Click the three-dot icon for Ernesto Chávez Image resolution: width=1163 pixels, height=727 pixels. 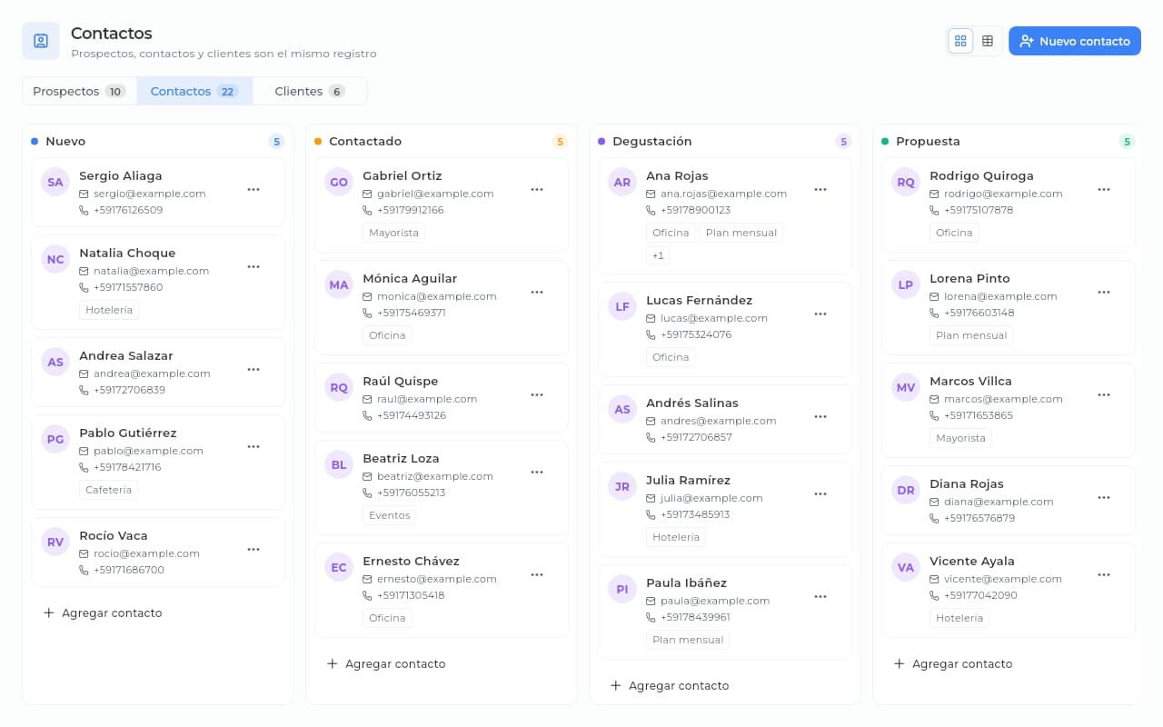point(537,574)
